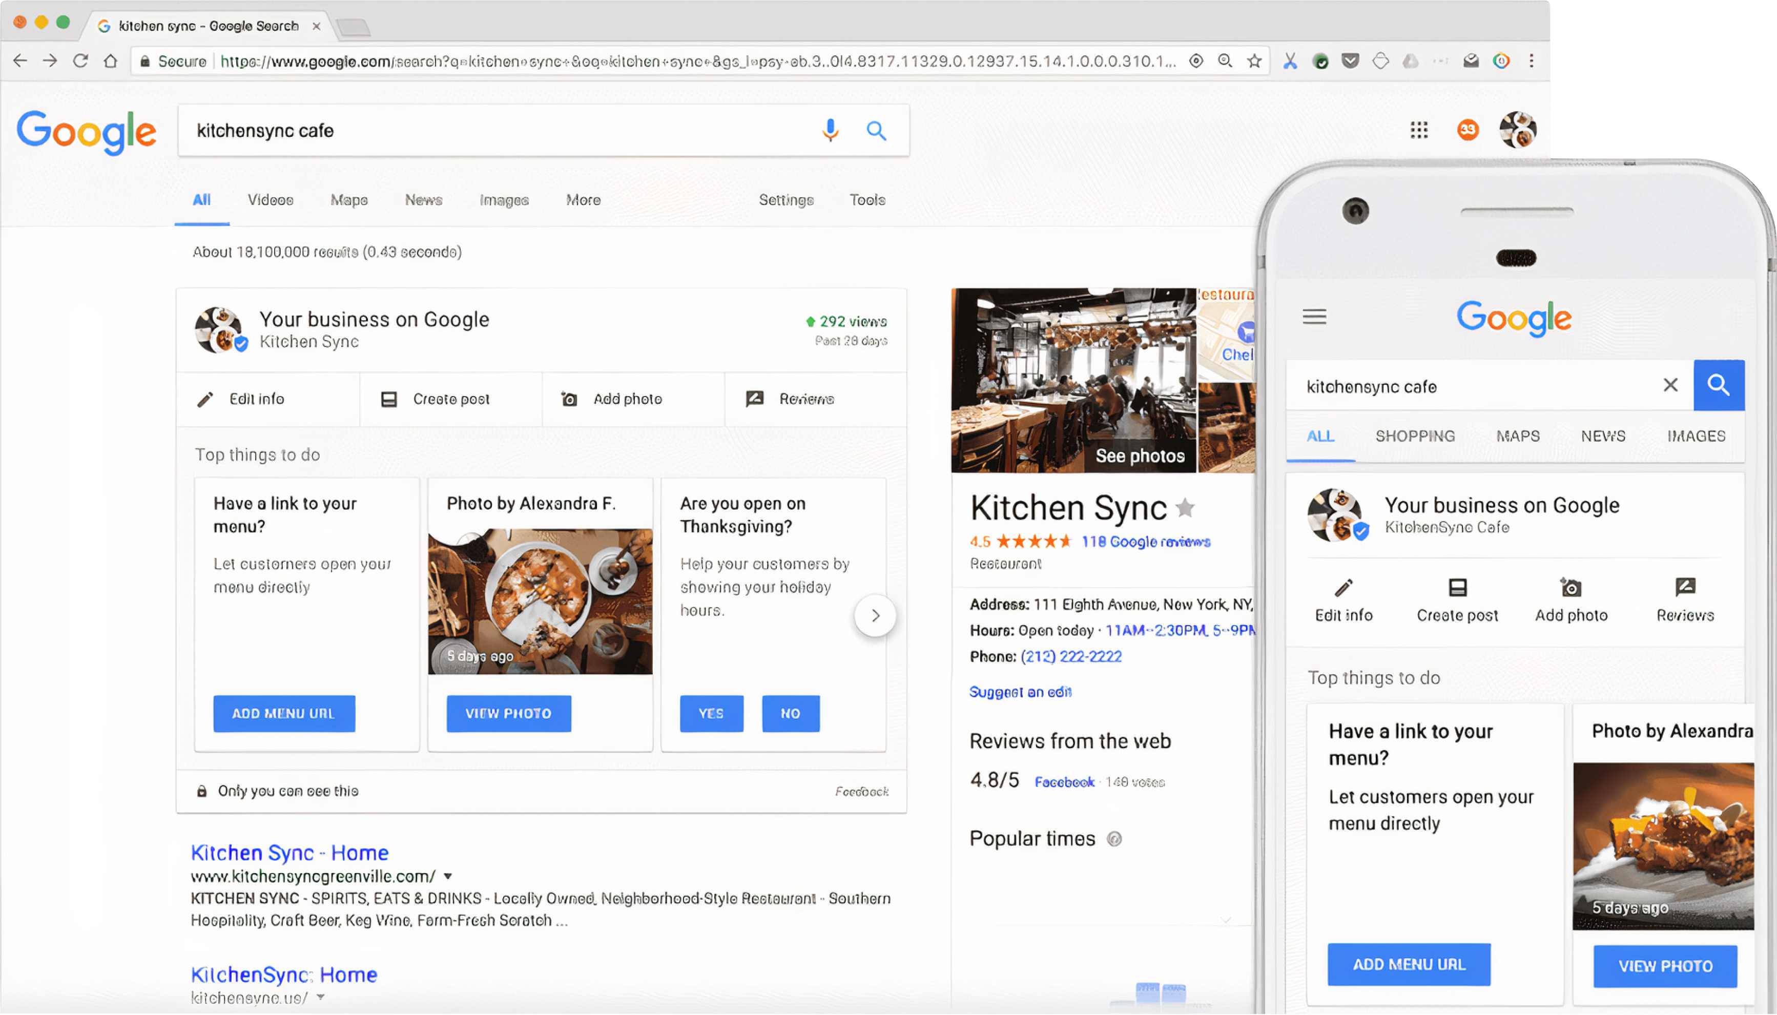Select the Maps tab in search results
1777x1015 pixels.
[349, 200]
